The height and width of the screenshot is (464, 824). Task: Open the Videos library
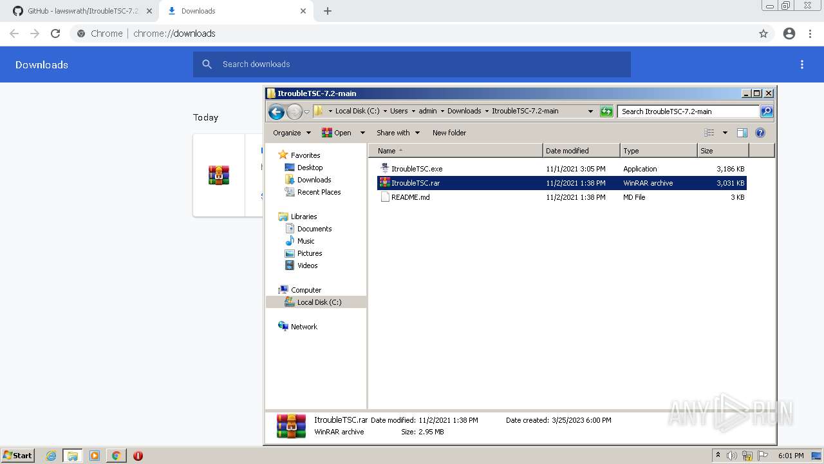pos(307,266)
